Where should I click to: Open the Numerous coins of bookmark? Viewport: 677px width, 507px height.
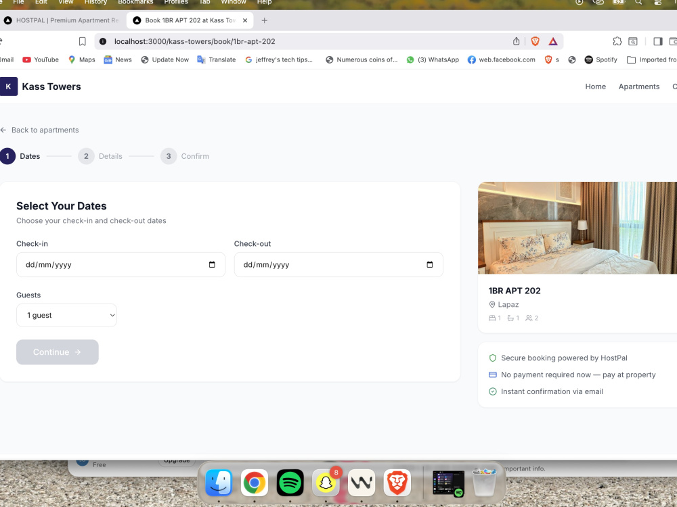click(x=362, y=59)
